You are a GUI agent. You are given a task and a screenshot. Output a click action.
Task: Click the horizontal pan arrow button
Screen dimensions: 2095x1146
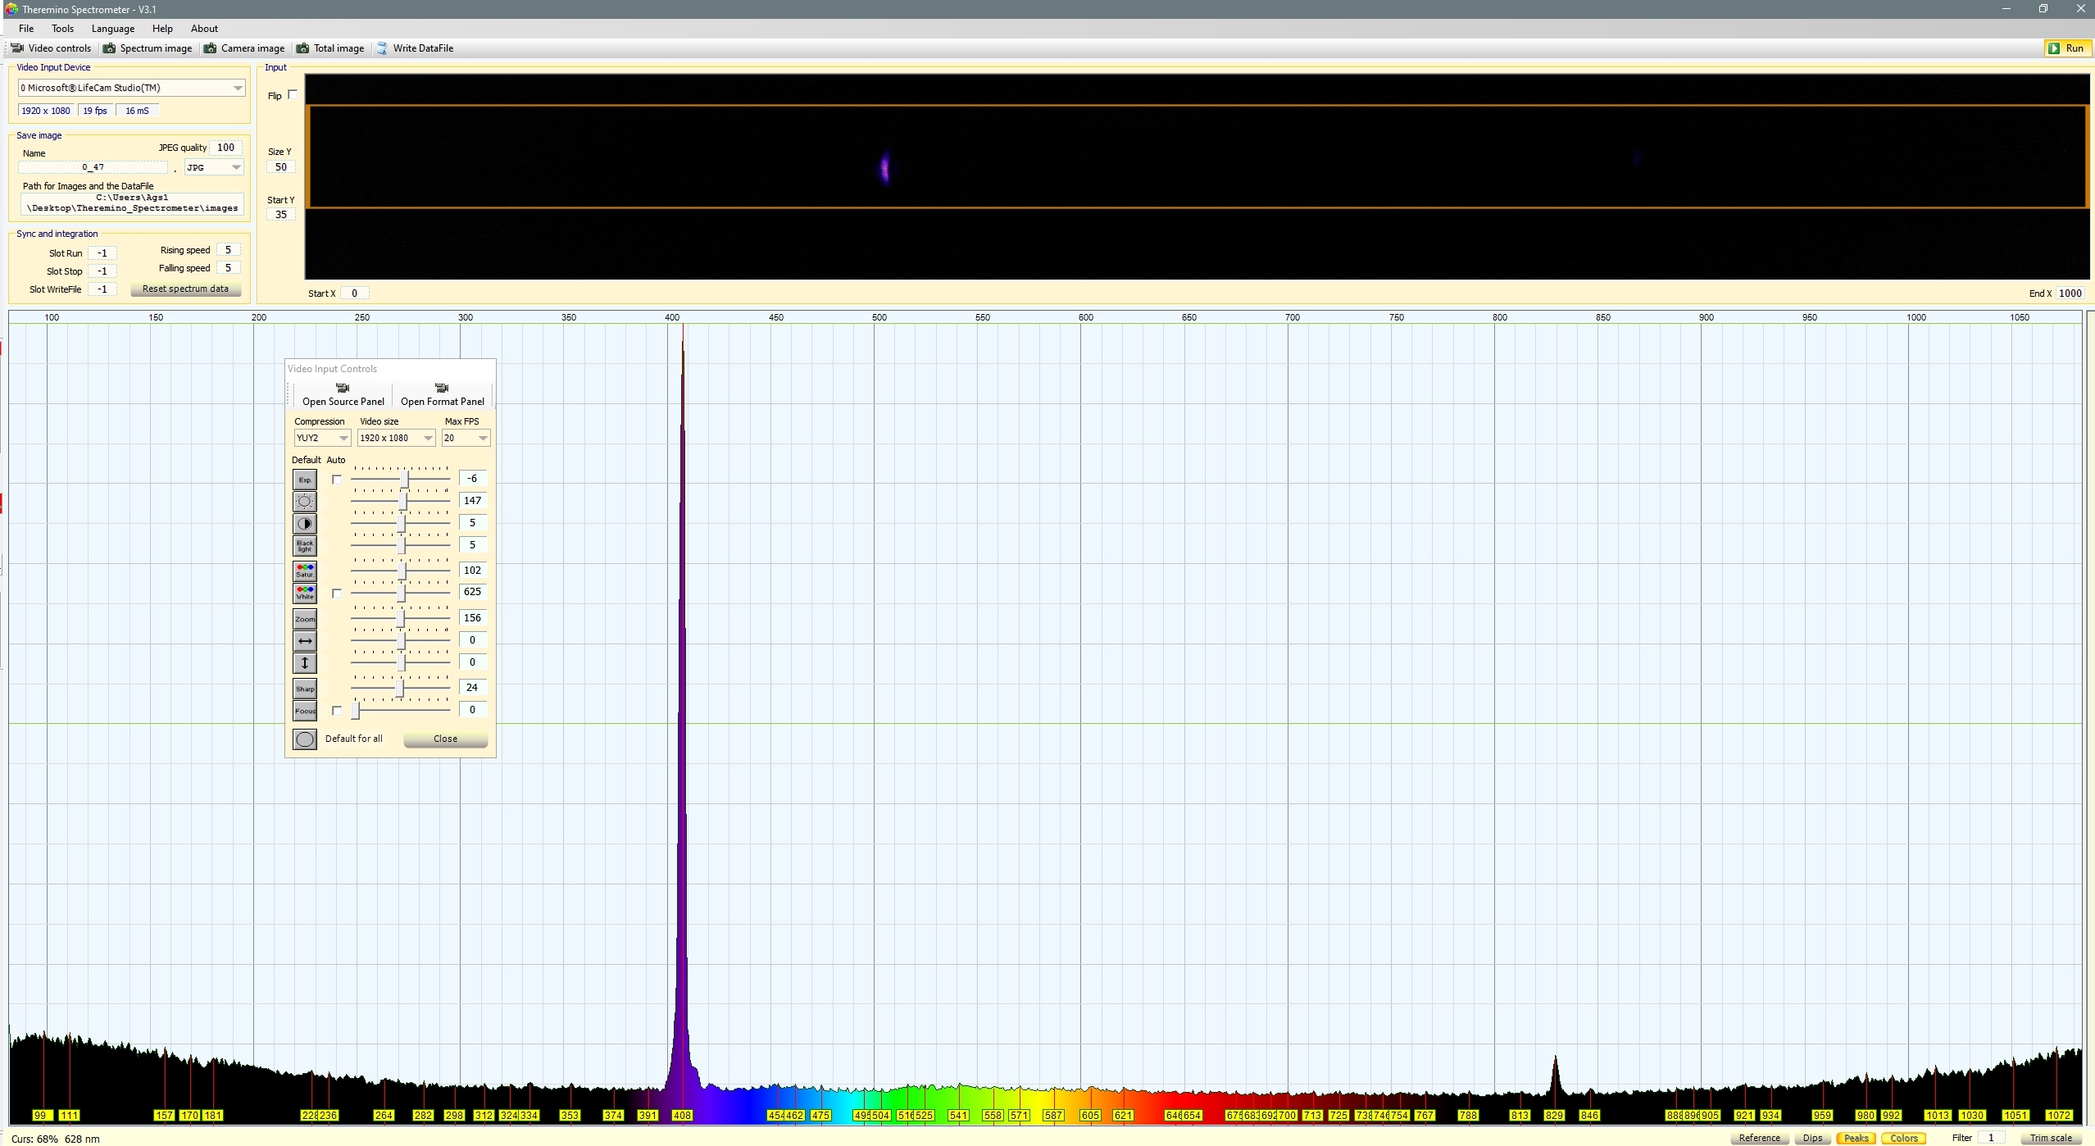[x=304, y=641]
